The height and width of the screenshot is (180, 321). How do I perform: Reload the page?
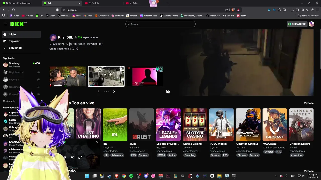[x=14, y=10]
